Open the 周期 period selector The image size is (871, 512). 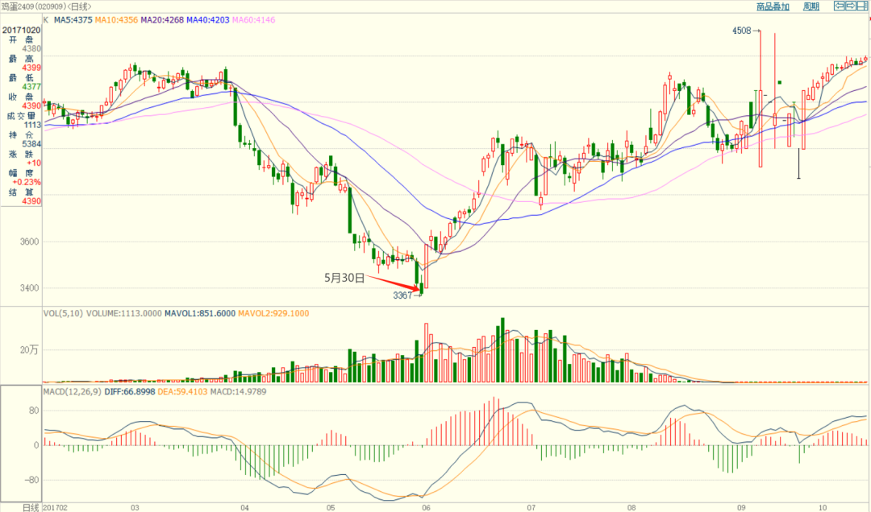[x=811, y=6]
